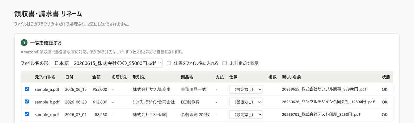Viewport: 414px width, 123px height.
Task: Uncheck the sample_b.pdf row checkbox
Action: (x=27, y=101)
